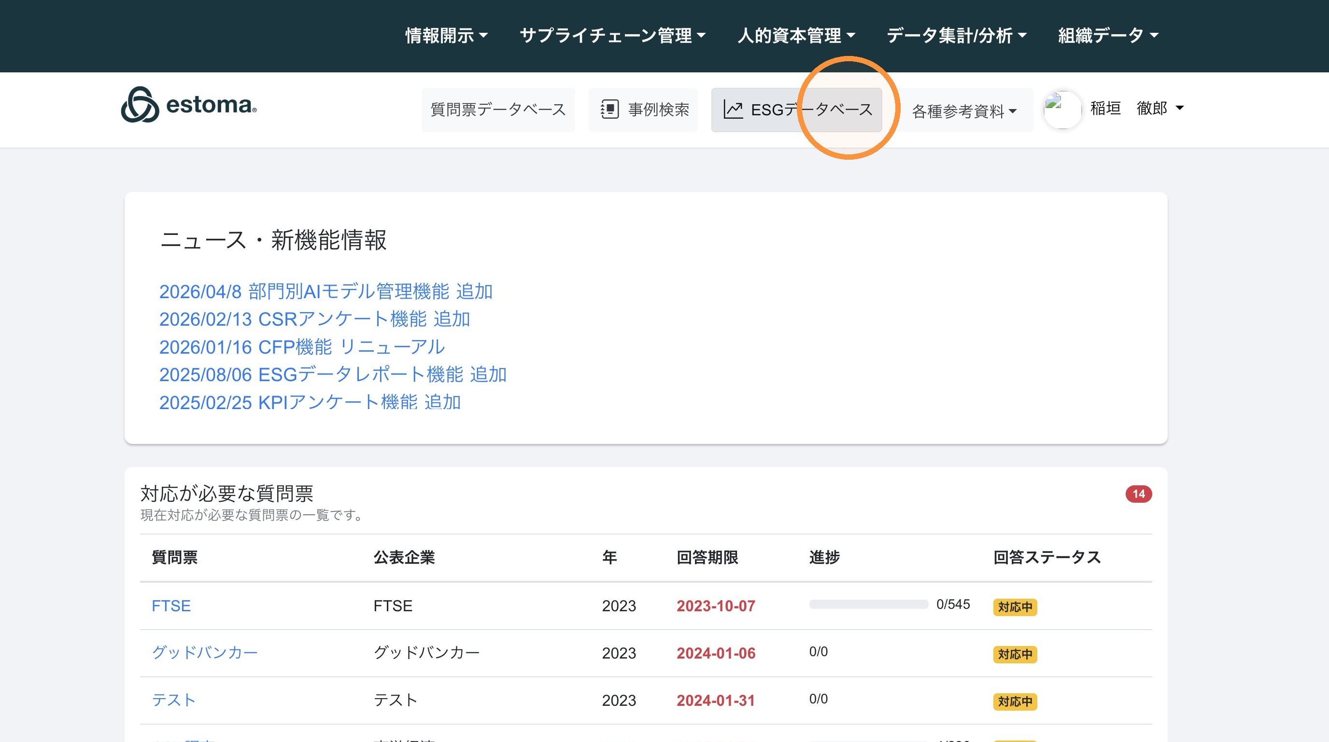Click the 0/545 progress count
The height and width of the screenshot is (742, 1329).
[x=953, y=605]
